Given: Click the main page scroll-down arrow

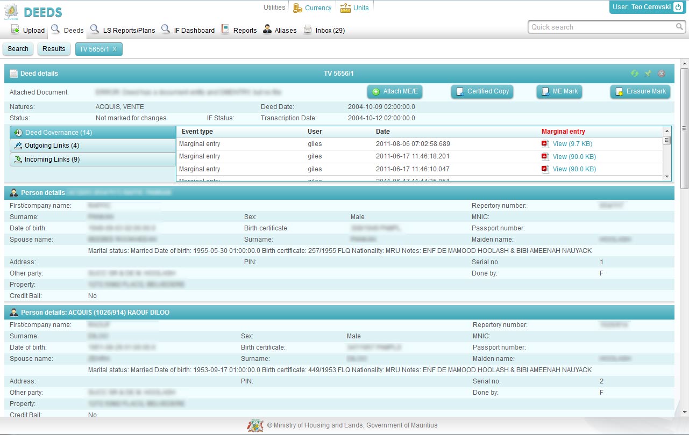Looking at the screenshot, I should [x=685, y=412].
